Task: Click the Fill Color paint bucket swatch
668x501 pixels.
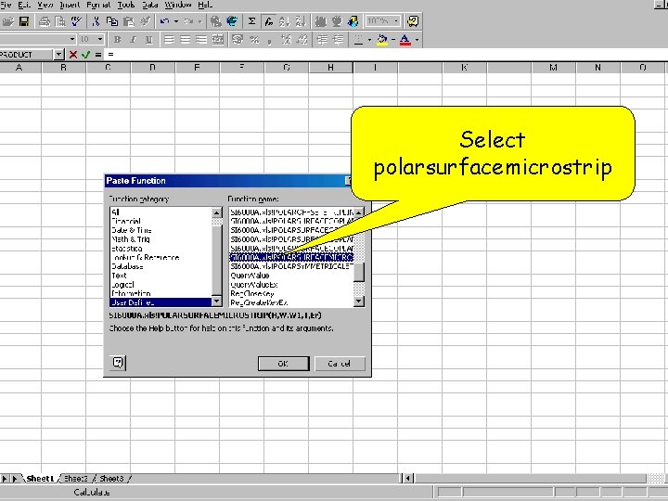Action: [x=382, y=40]
